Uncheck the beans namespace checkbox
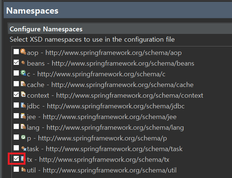 pyautogui.click(x=16, y=62)
